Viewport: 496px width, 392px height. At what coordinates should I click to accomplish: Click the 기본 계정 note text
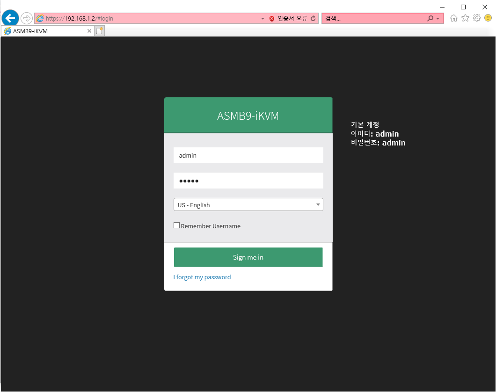point(365,124)
